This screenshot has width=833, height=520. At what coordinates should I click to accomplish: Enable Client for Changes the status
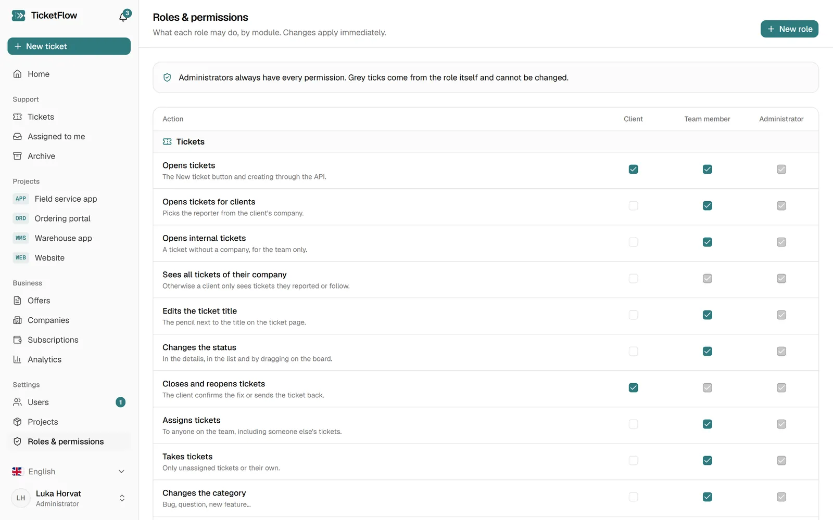point(633,352)
